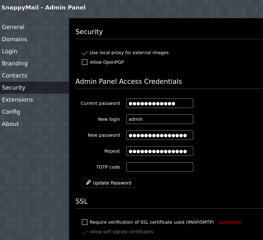Select the Security sidebar item
This screenshot has width=263, height=240.
tap(14, 88)
